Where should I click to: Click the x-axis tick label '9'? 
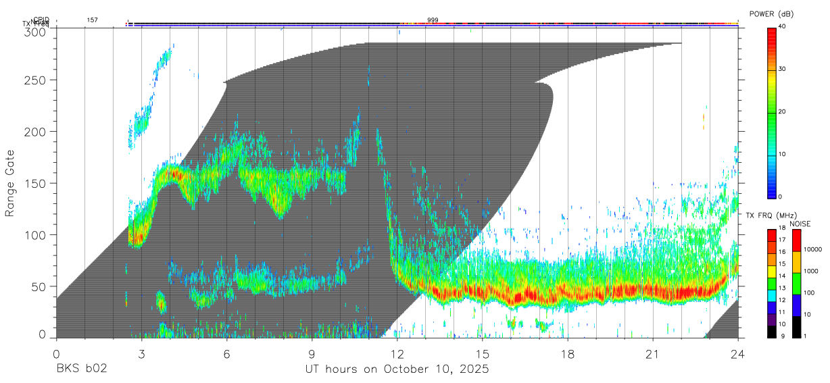pos(312,355)
